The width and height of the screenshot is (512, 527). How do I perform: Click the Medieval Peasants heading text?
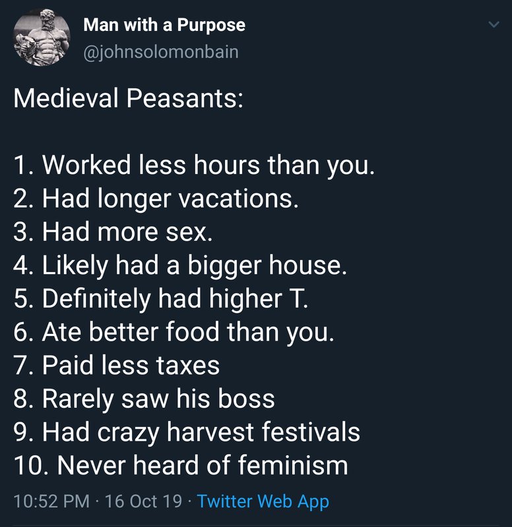(x=128, y=98)
